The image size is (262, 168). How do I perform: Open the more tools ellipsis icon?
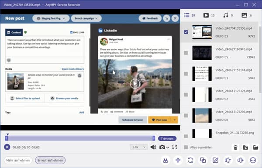253,160
